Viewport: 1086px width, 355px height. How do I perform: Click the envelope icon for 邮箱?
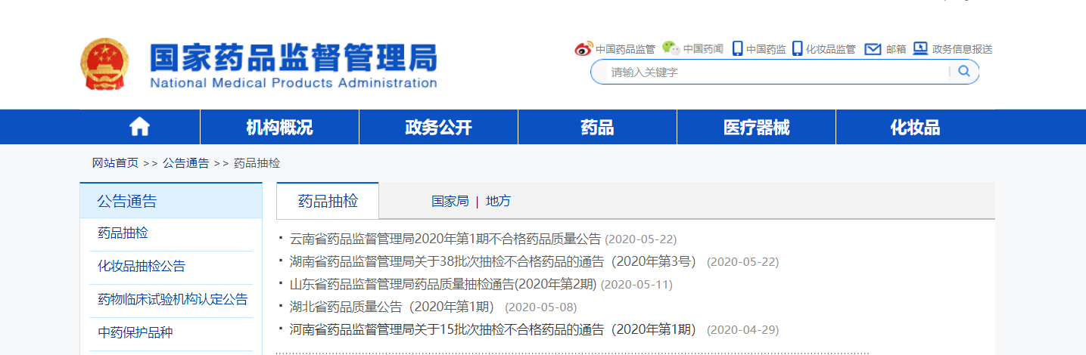(873, 49)
